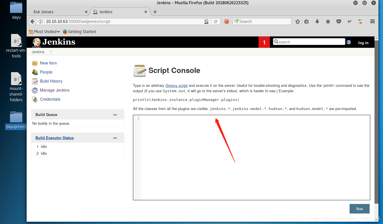Click the Jenkins search box
The width and height of the screenshot is (383, 224).
(x=309, y=42)
